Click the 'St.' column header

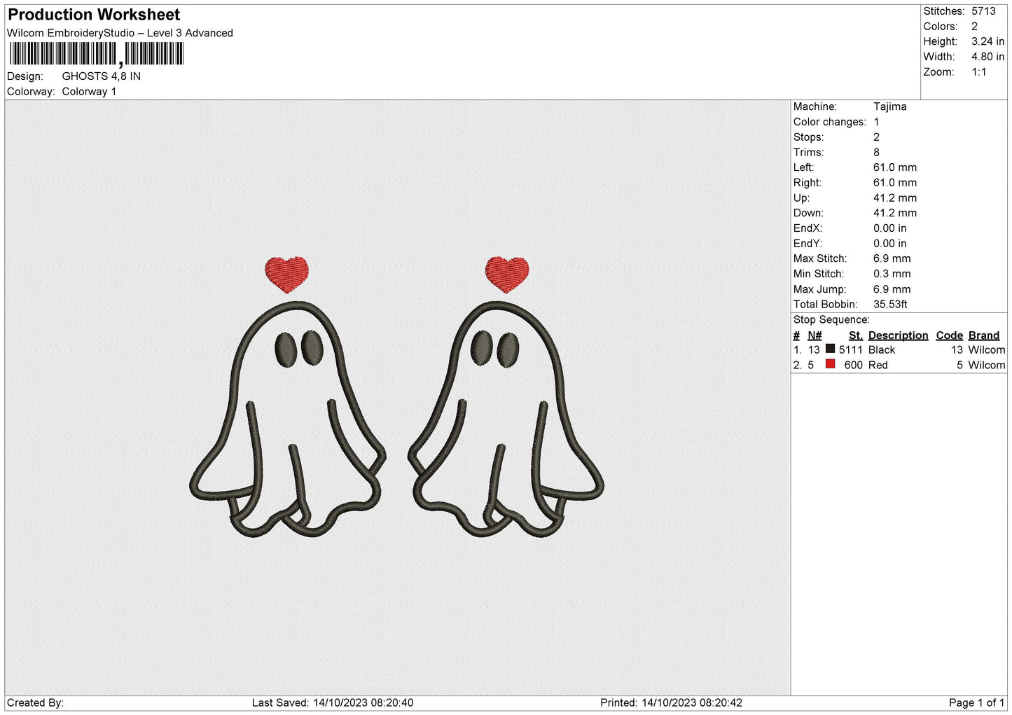pos(855,335)
